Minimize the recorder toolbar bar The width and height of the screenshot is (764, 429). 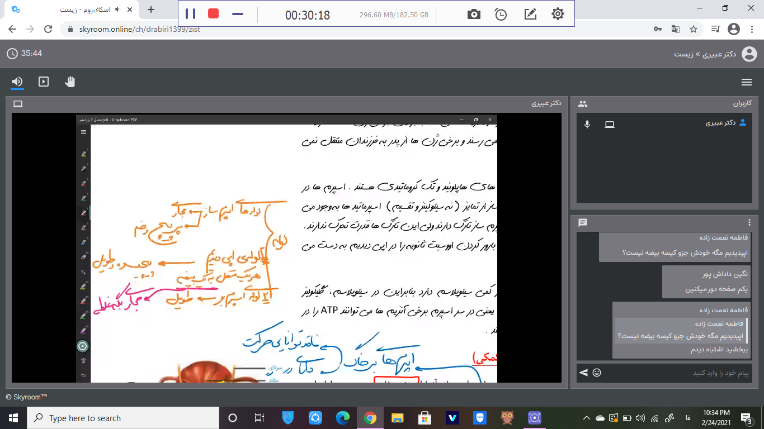[x=238, y=14]
